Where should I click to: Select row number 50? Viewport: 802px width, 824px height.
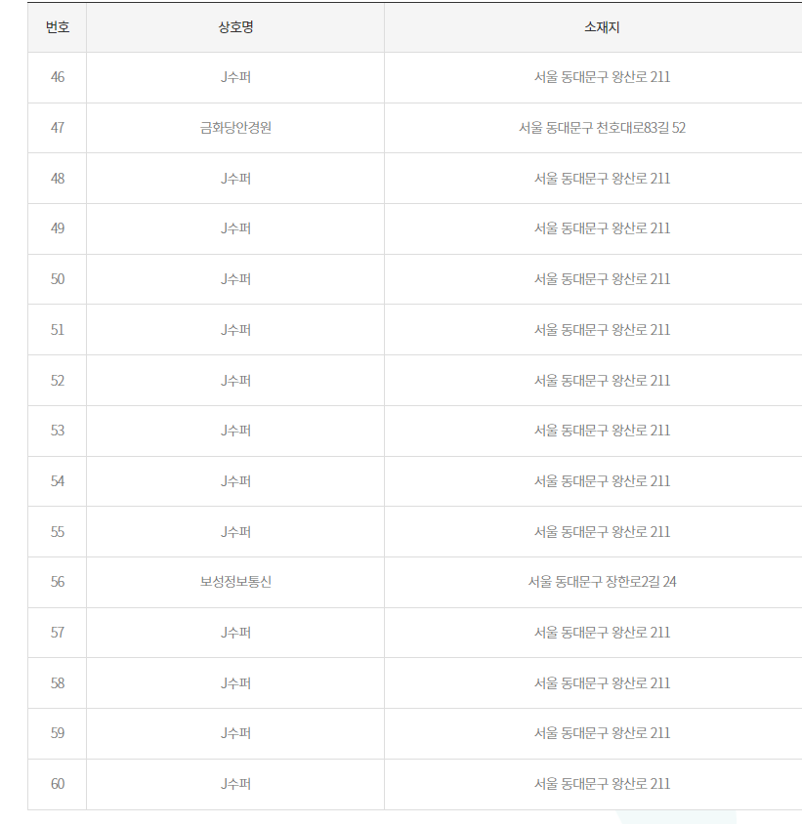[58, 279]
